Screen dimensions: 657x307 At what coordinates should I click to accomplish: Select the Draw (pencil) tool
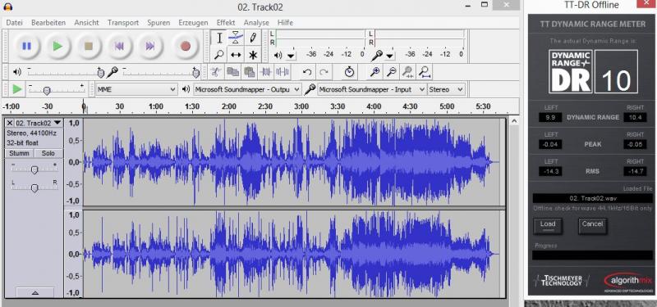[x=253, y=38]
